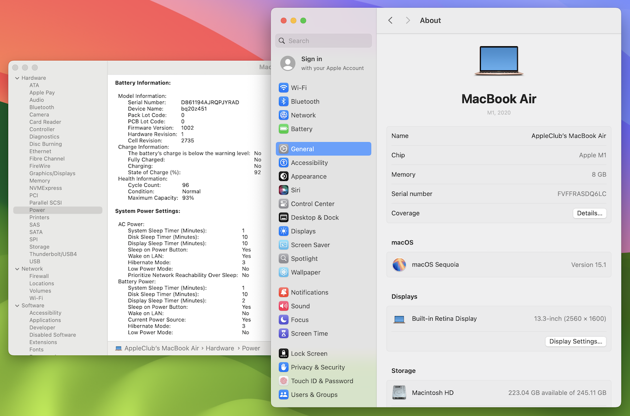The height and width of the screenshot is (416, 630).
Task: Open the Displays sun icon in sidebar
Action: pyautogui.click(x=283, y=231)
